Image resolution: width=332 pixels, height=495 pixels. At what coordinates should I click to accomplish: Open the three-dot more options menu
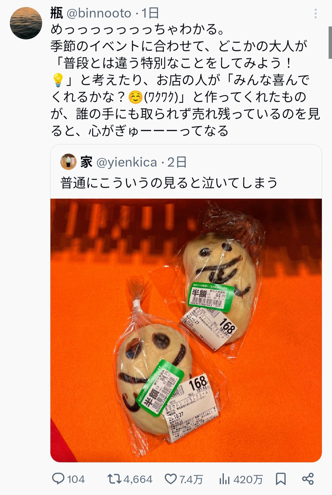point(315,14)
